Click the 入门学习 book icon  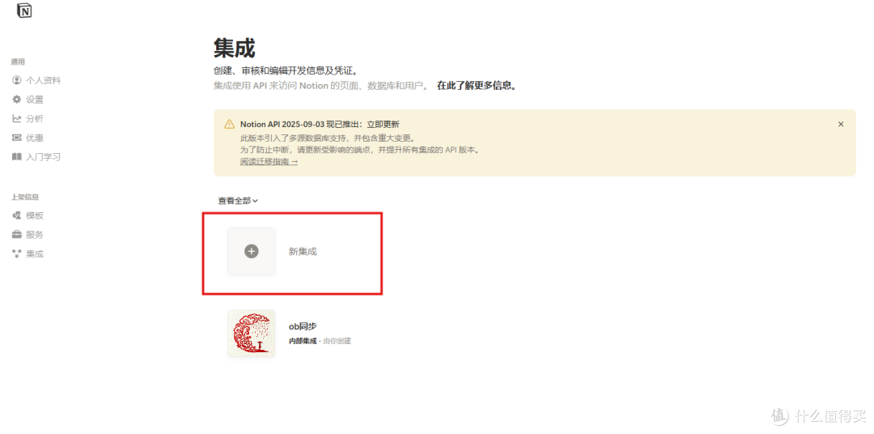click(17, 157)
